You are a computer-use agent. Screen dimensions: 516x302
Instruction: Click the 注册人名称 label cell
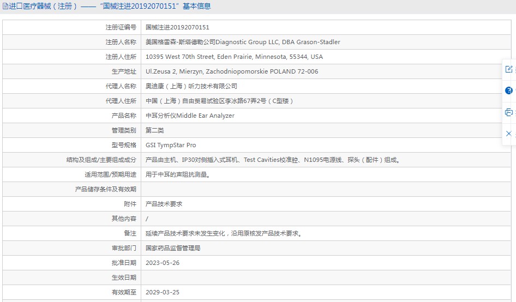click(x=72, y=42)
